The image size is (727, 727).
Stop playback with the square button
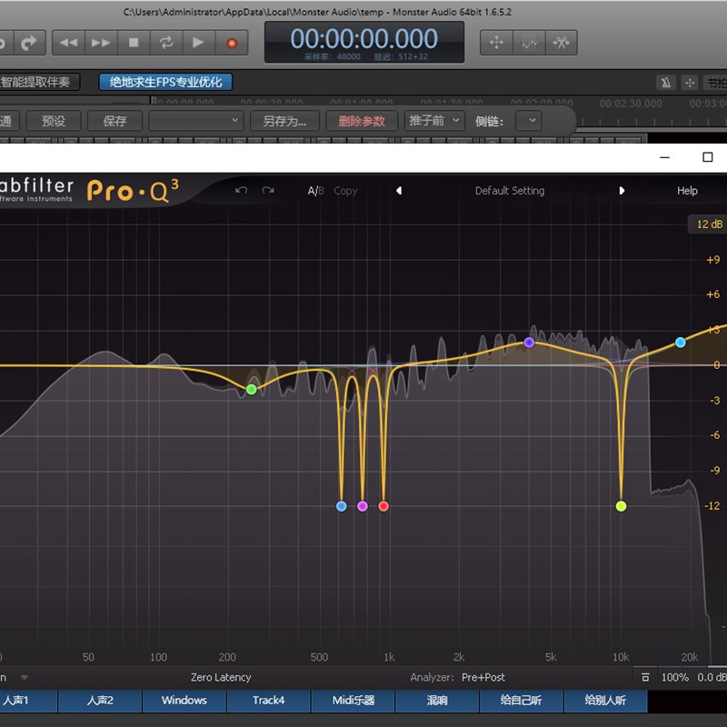click(134, 43)
